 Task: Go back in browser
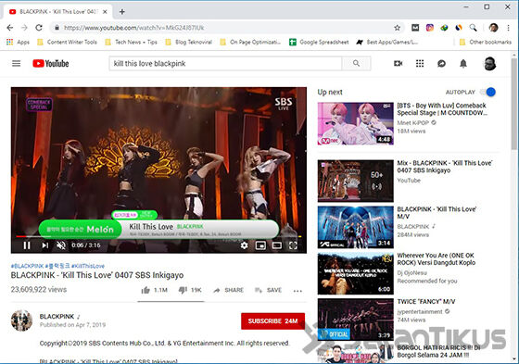pyautogui.click(x=10, y=28)
